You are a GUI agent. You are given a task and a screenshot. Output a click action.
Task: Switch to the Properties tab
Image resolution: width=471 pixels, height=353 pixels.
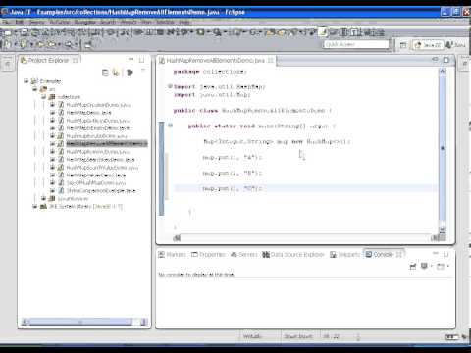click(x=209, y=254)
